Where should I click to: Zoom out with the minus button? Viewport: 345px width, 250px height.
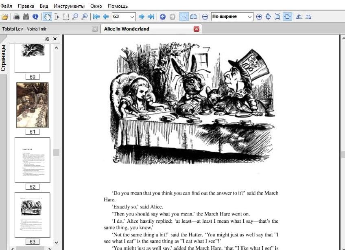(205, 17)
